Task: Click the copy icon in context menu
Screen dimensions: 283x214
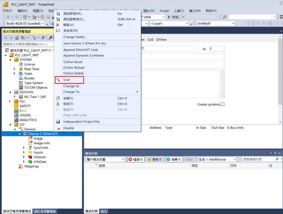Action: pyautogui.click(x=58, y=98)
